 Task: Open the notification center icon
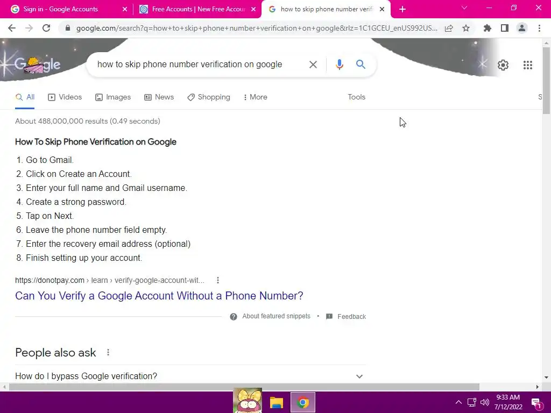tap(536, 403)
